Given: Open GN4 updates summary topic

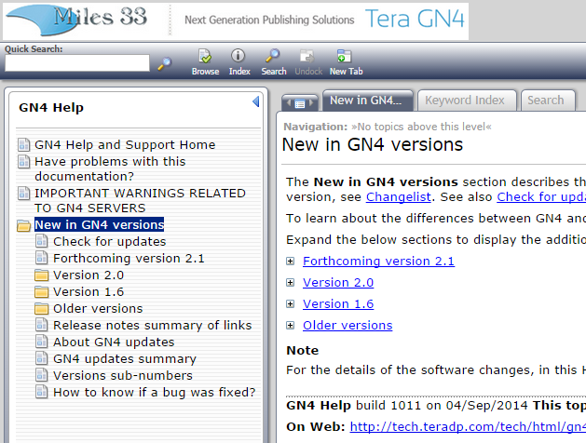Looking at the screenshot, I should pos(125,359).
